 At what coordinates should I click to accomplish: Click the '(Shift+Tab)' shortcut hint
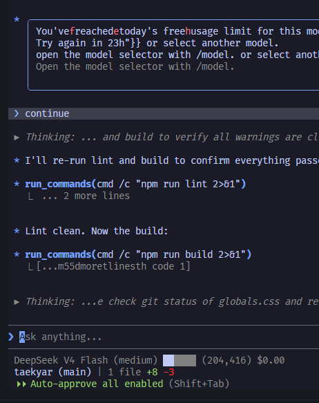[199, 384]
